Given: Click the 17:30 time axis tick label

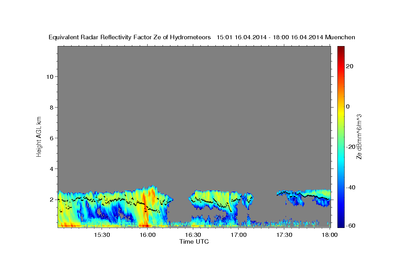Looking at the screenshot, I should (284, 235).
